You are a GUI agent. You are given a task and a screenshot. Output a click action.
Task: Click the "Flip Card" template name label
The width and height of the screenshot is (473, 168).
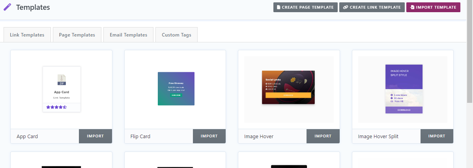tap(140, 137)
